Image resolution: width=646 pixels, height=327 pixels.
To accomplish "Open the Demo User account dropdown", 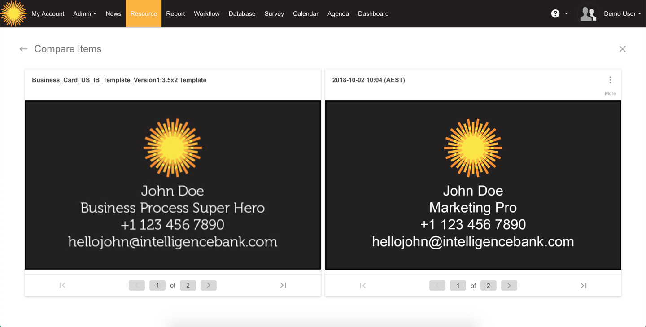I will tap(623, 13).
